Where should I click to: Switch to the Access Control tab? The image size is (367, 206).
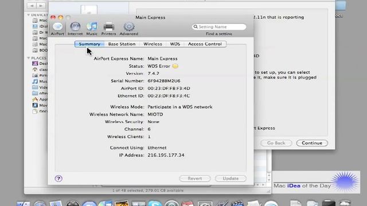point(205,44)
